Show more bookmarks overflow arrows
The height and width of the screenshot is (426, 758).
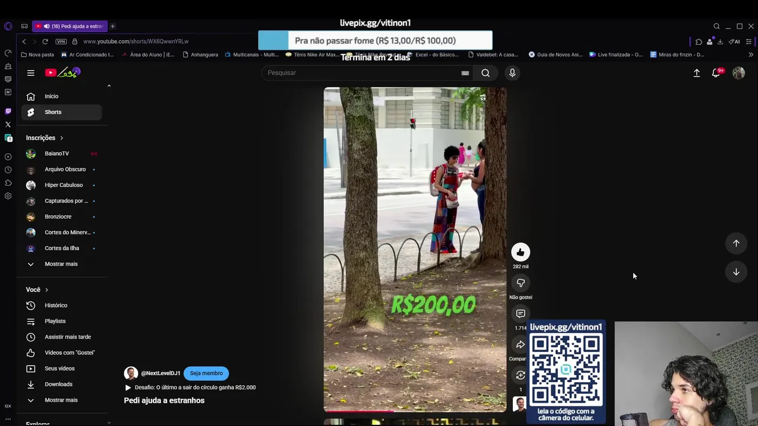click(751, 54)
